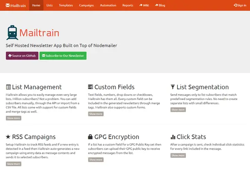Click the List Segmentation funnel icon

coord(172,87)
